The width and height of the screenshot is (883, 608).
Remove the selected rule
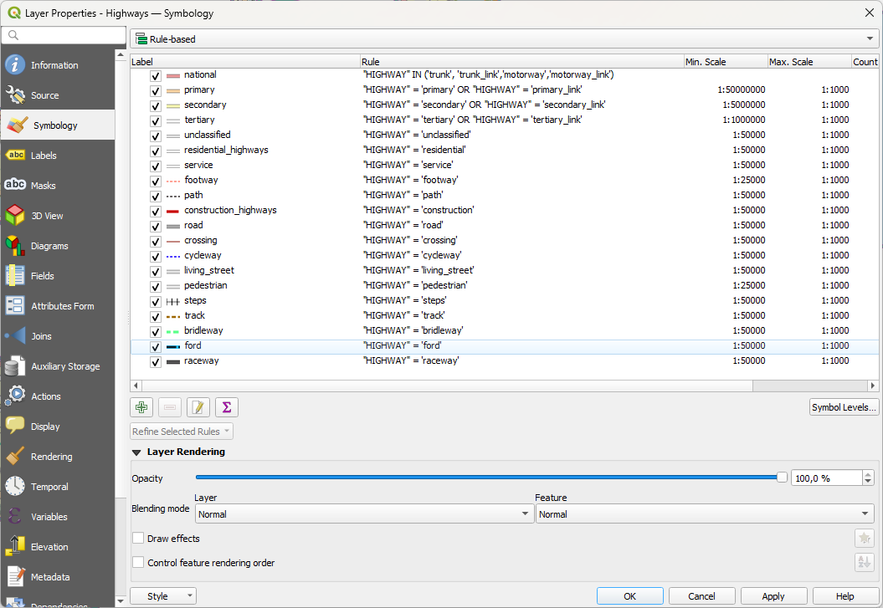169,407
